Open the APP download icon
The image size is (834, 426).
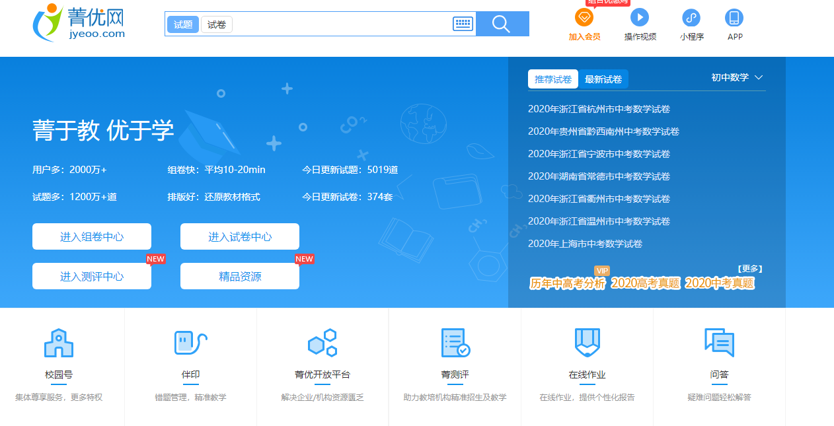click(x=735, y=18)
